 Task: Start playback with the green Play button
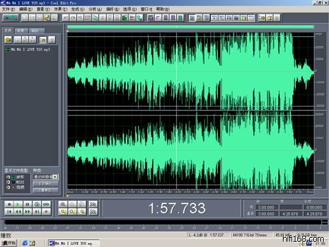coord(18,204)
